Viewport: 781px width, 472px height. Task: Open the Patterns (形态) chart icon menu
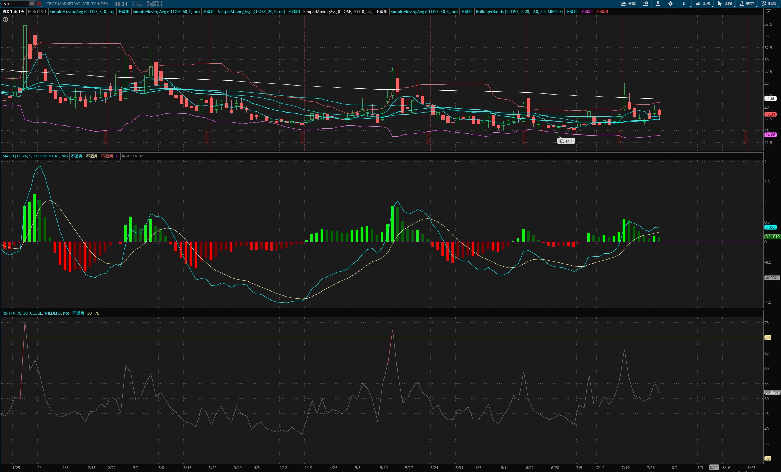point(768,4)
